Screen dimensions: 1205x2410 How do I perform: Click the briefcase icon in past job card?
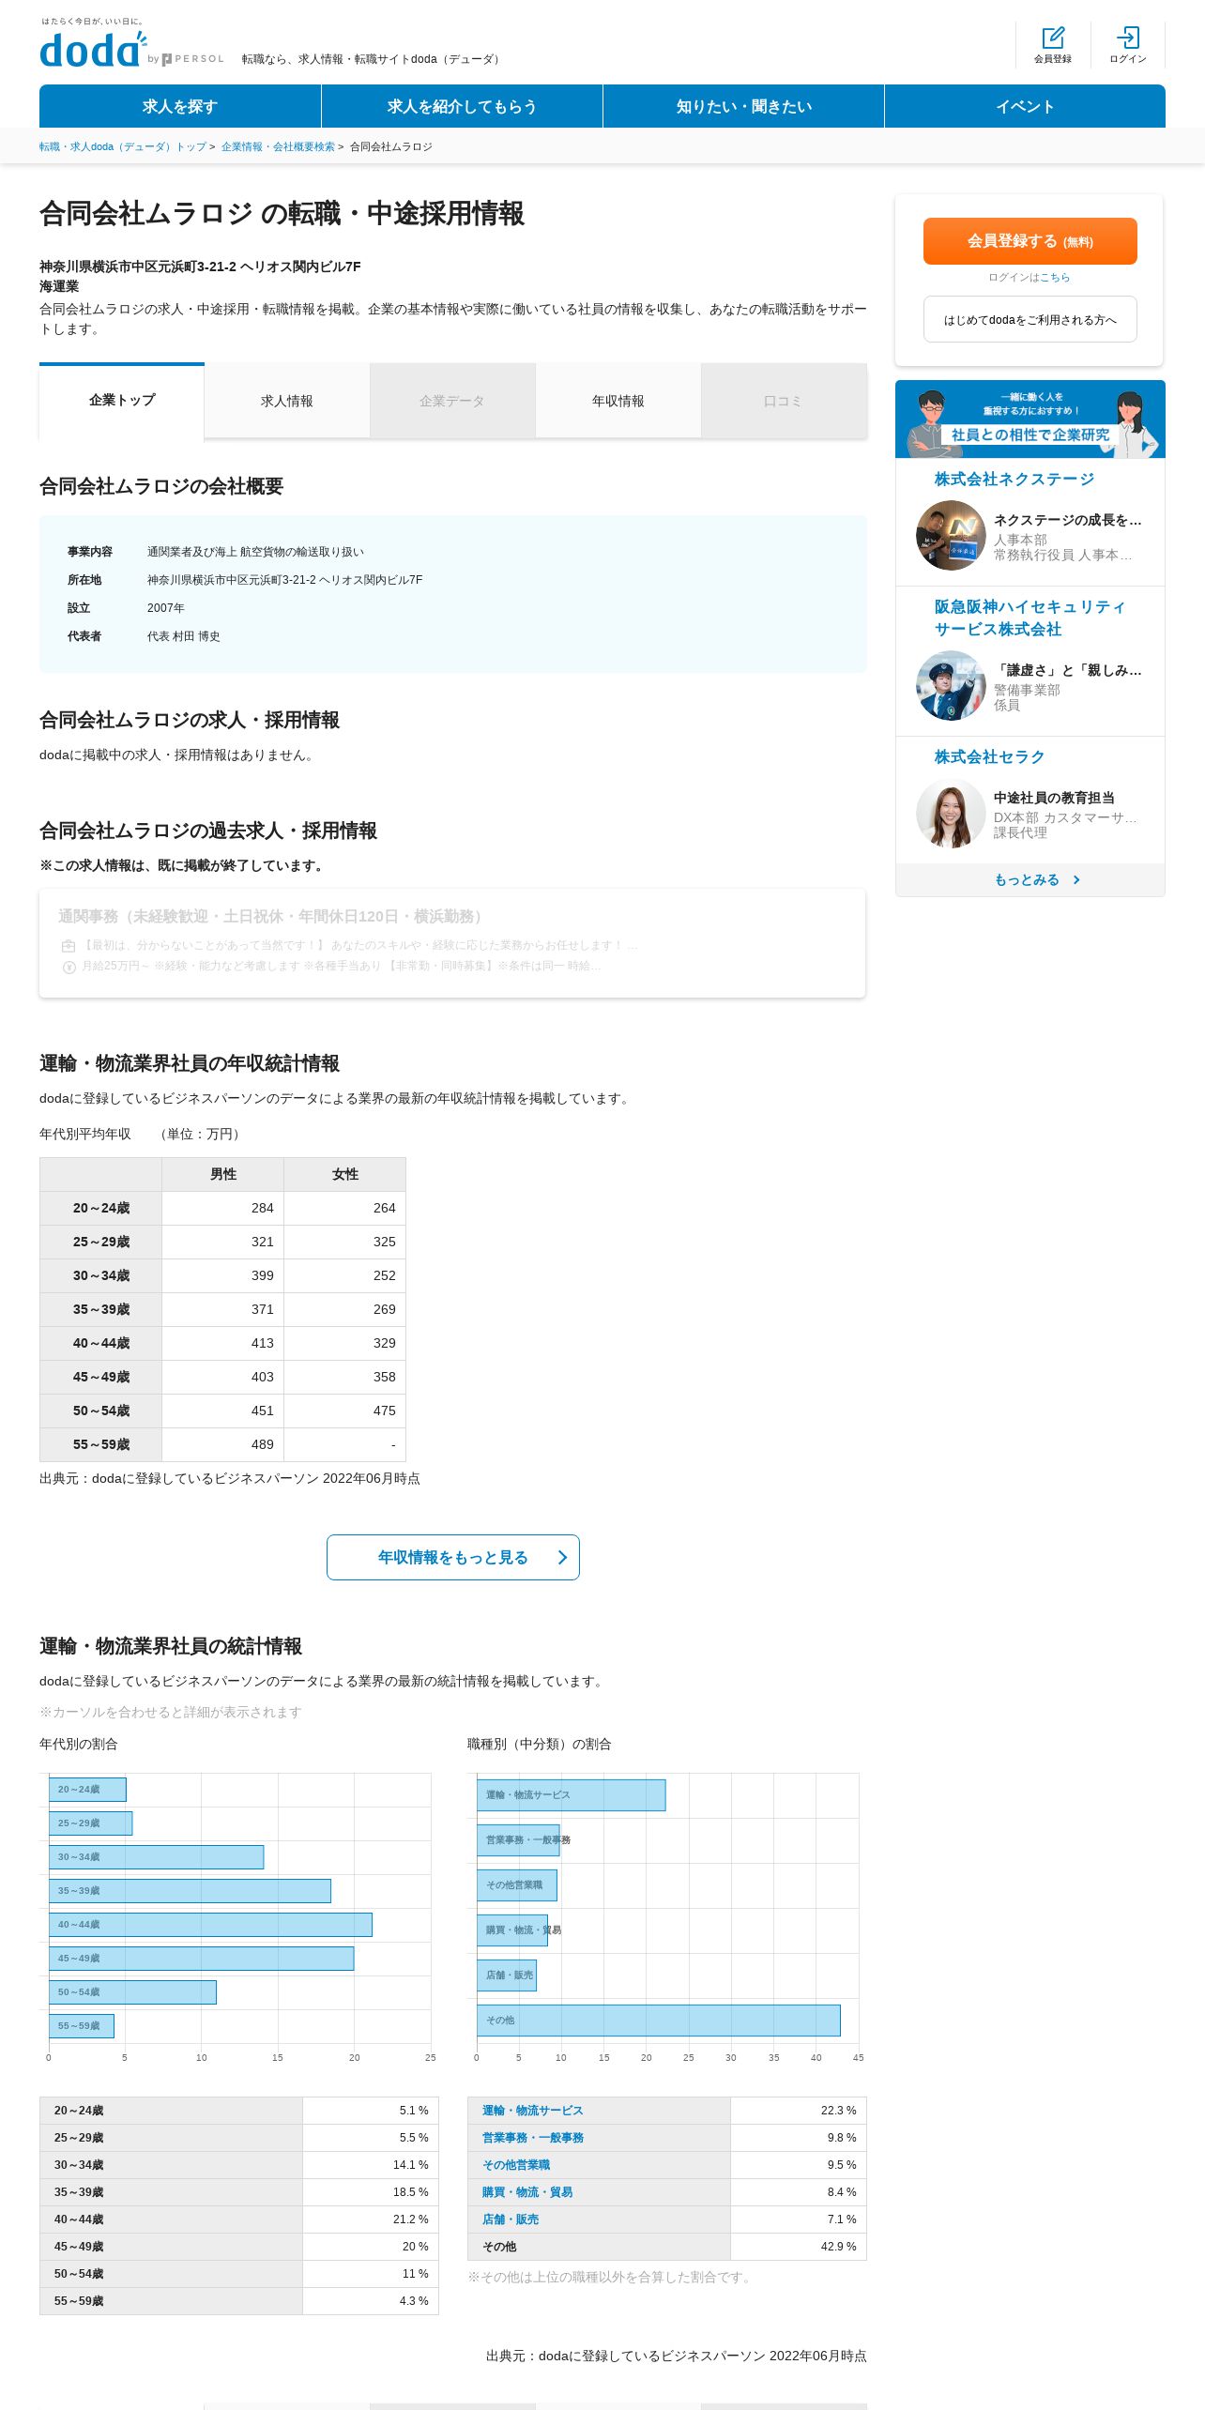tap(69, 946)
